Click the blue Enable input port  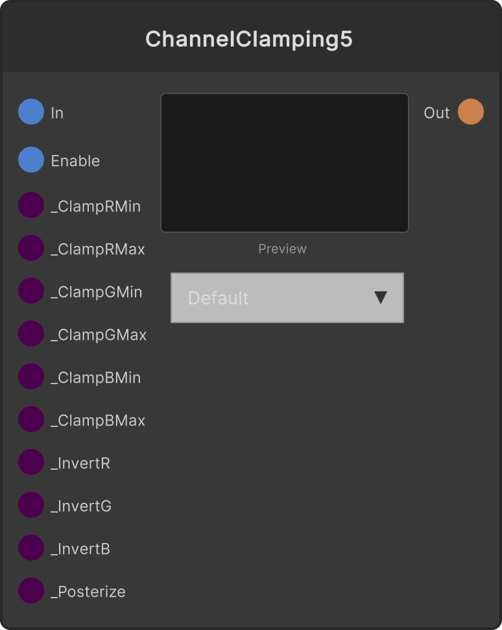(31, 160)
